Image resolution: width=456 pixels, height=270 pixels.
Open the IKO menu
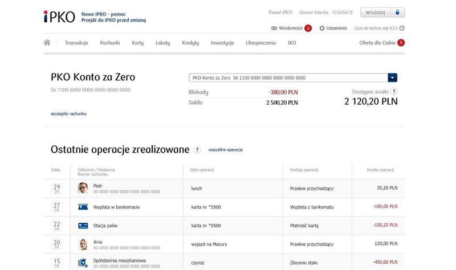point(292,43)
